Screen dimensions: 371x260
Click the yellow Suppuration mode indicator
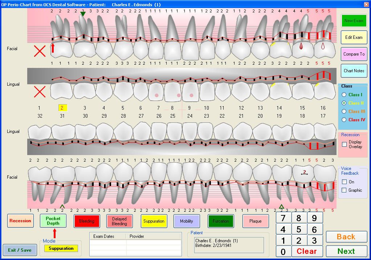point(61,248)
